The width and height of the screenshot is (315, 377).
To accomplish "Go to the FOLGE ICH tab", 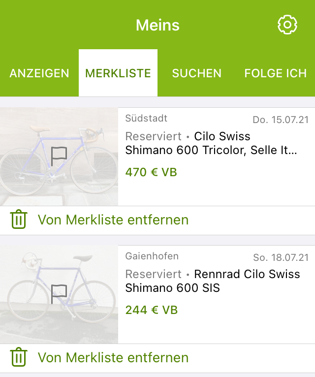I will 275,73.
